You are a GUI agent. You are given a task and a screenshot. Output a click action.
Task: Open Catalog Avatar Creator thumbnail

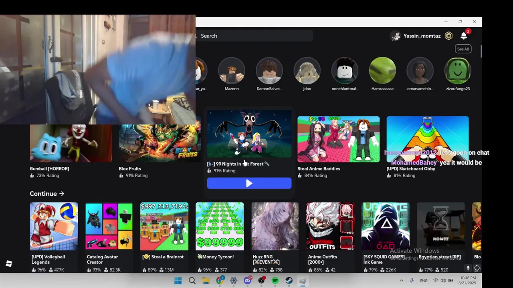point(109,226)
